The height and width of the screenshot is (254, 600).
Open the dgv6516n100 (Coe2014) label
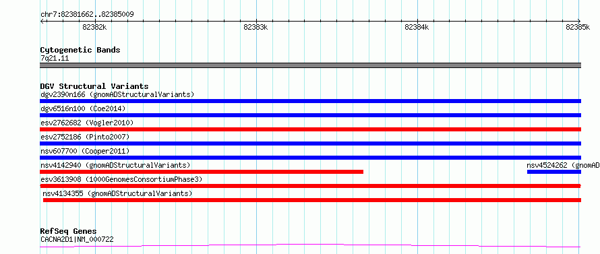click(83, 108)
